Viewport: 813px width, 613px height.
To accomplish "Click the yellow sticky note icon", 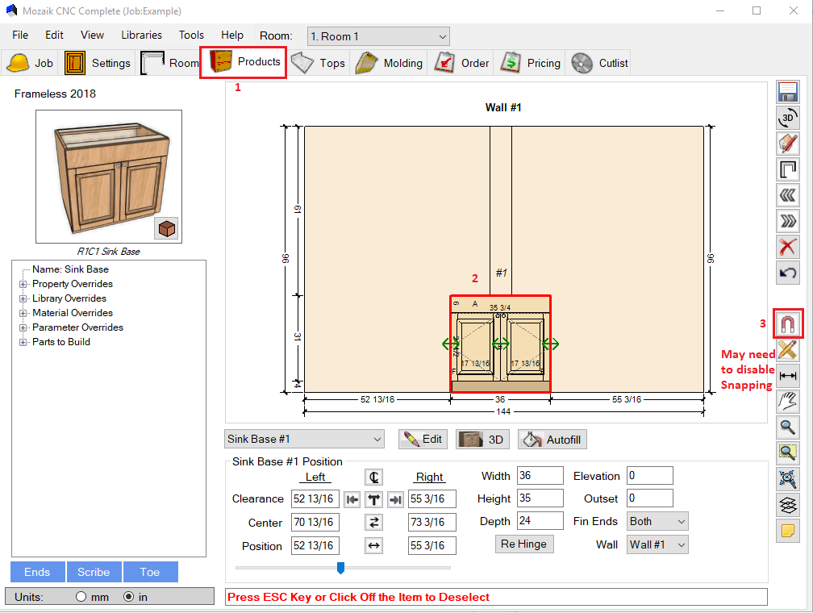I will [x=788, y=531].
